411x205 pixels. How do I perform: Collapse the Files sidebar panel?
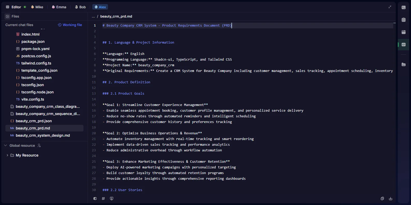7,16
